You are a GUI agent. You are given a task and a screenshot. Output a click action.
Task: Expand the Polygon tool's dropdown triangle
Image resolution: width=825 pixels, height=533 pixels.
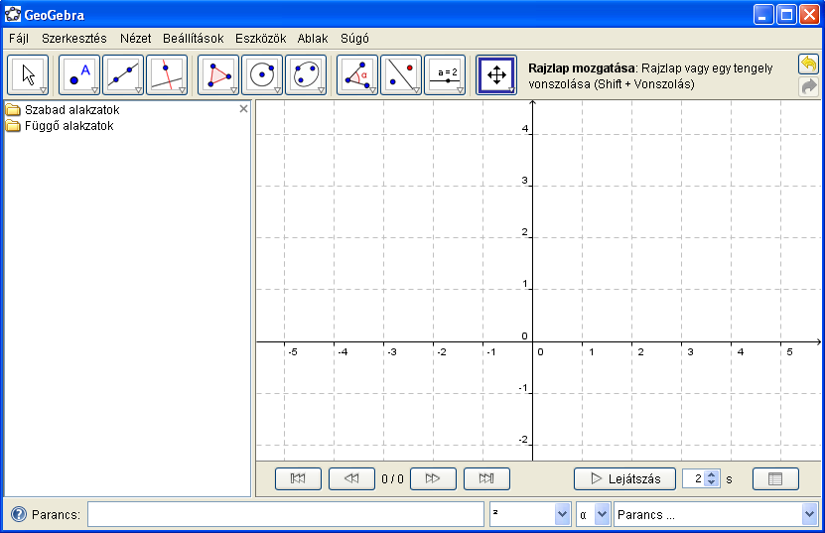click(233, 90)
